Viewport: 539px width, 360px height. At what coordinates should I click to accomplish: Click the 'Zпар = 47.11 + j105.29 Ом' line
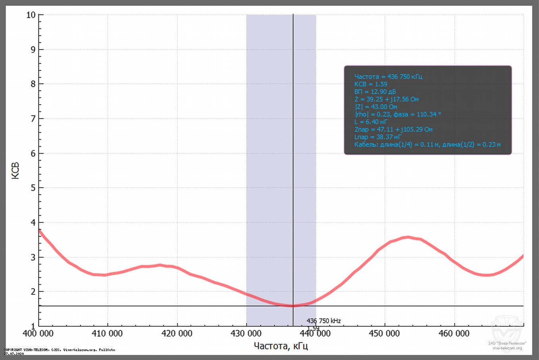point(393,129)
